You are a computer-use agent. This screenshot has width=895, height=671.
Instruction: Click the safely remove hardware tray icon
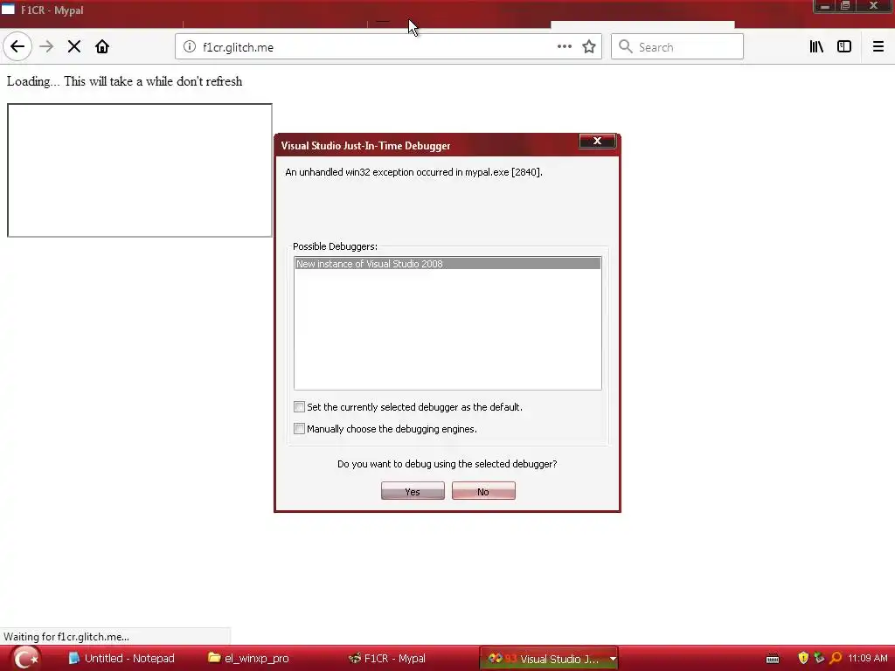pyautogui.click(x=819, y=659)
